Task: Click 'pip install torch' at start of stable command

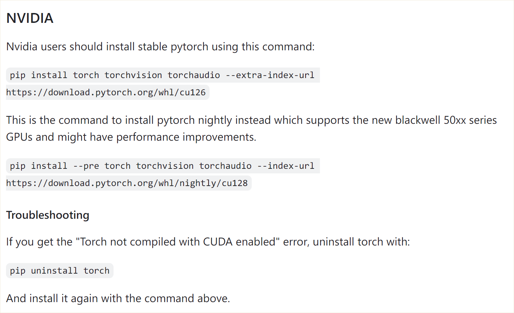Action: coord(54,75)
